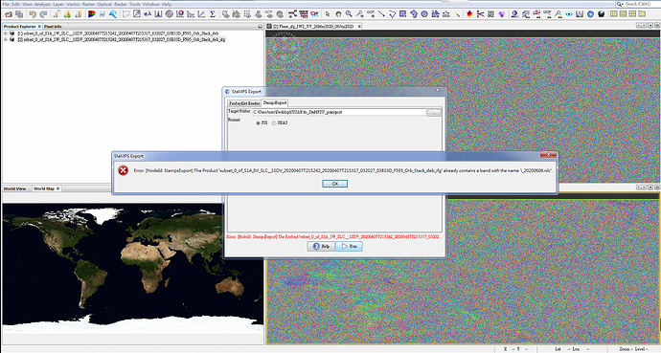The image size is (661, 353).
Task: Switch to the Pixel Info tab
Action: tap(53, 26)
